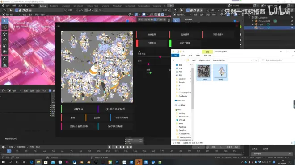The image size is (295, 165).
Task: Select the Blender select box tool
Action: (x=5, y=21)
